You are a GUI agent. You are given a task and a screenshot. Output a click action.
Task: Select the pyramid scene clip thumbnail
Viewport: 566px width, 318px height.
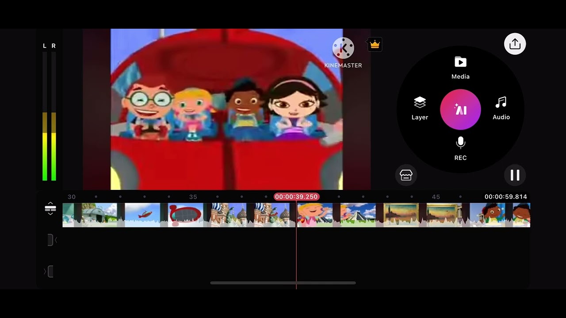[x=358, y=215]
